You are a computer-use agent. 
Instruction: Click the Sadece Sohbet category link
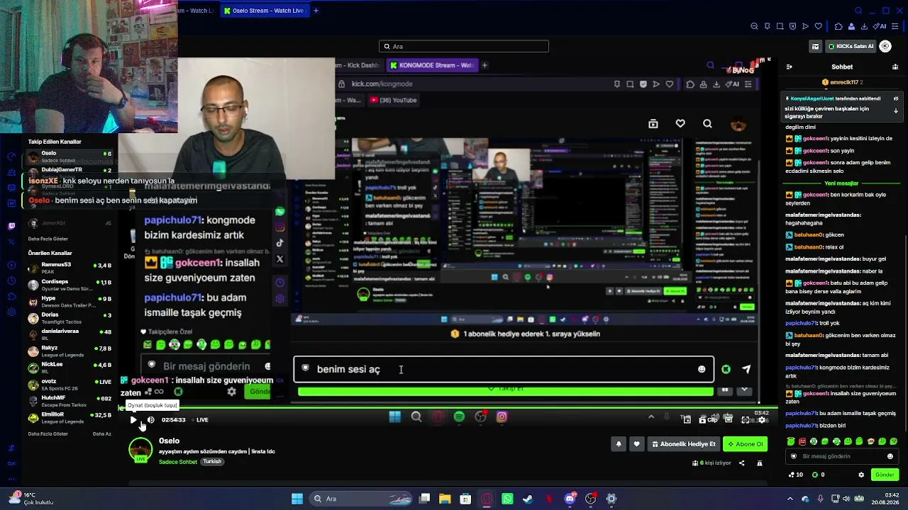coord(178,462)
